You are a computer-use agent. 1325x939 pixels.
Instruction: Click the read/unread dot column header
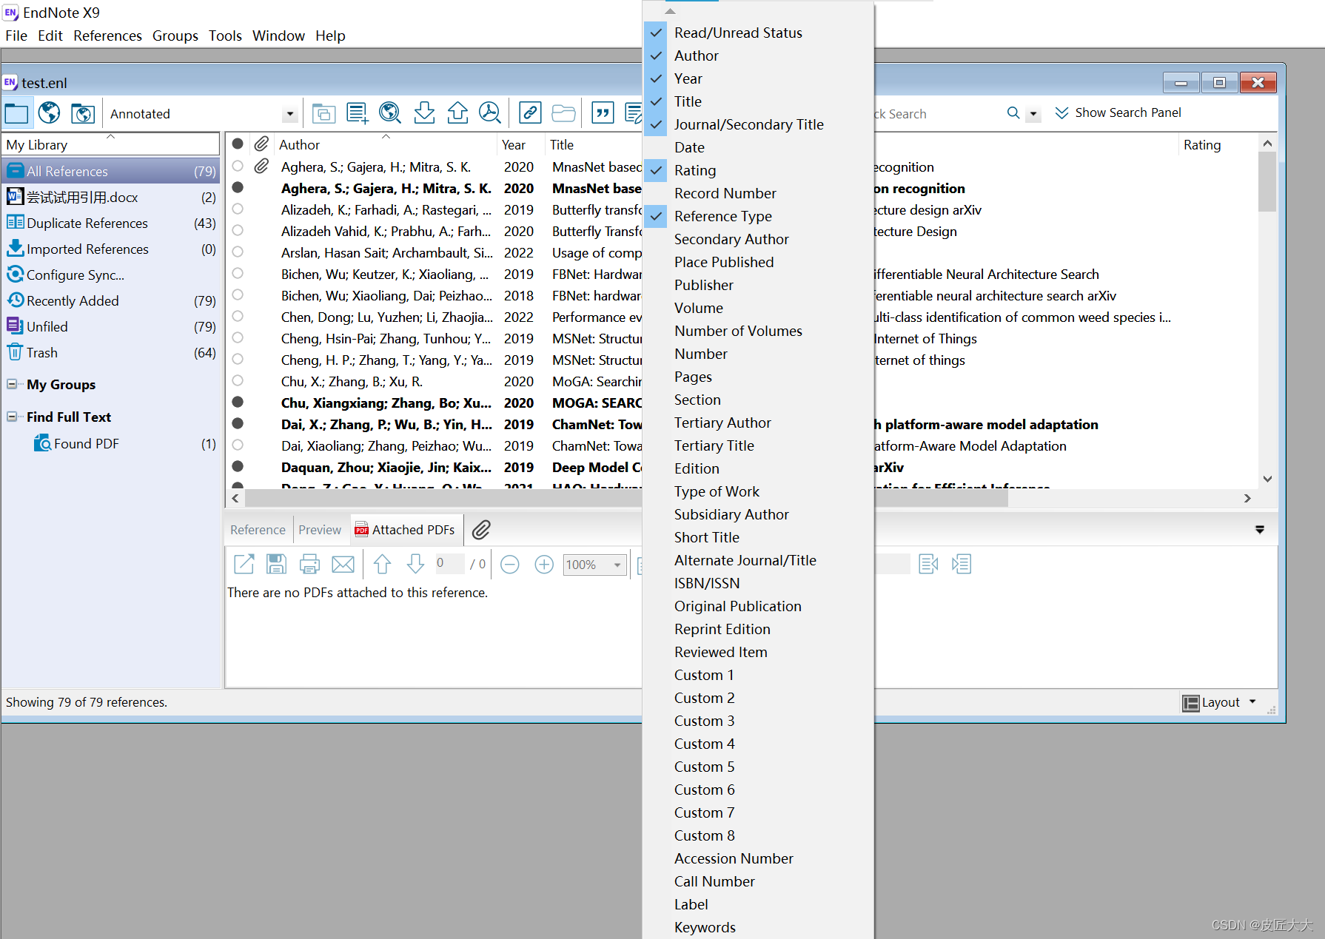[238, 144]
